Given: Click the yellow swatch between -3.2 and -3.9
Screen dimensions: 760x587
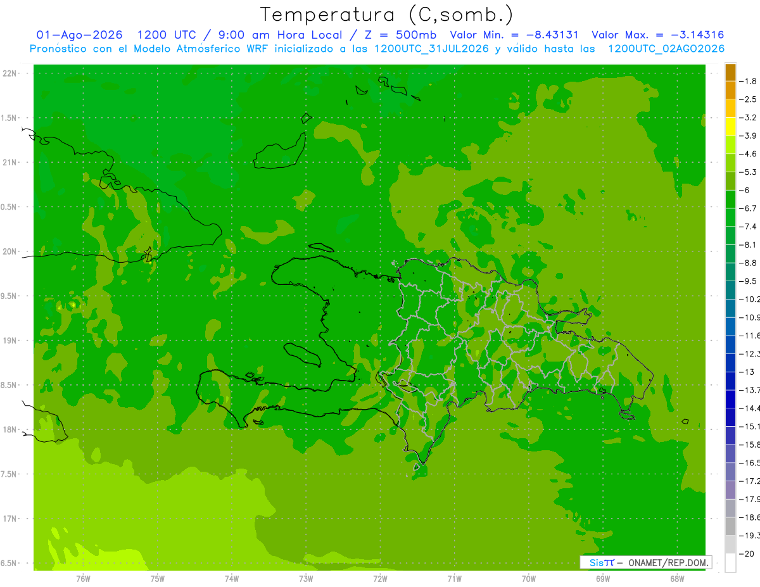Looking at the screenshot, I should point(730,127).
